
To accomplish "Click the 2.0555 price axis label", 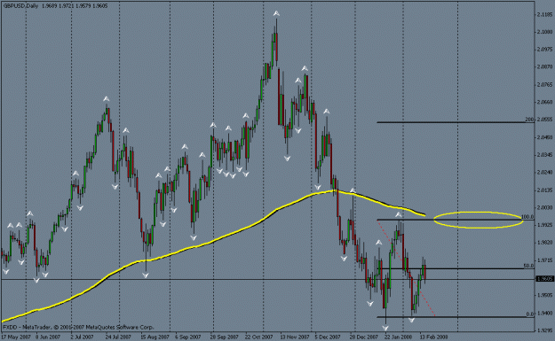I will 544,120.
